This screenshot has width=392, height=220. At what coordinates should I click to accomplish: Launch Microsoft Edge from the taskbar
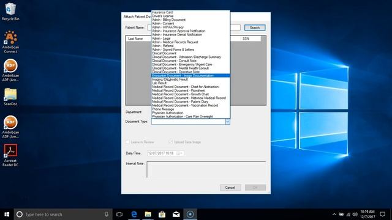pyautogui.click(x=134, y=215)
